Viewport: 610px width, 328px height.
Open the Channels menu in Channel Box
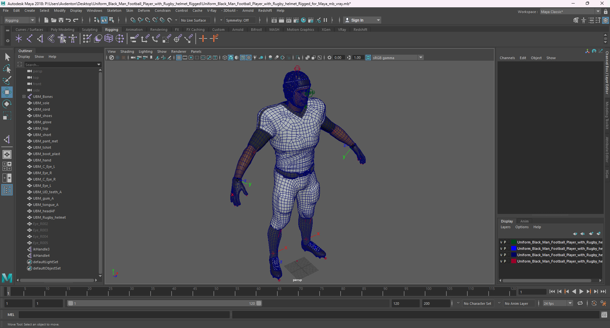[507, 58]
